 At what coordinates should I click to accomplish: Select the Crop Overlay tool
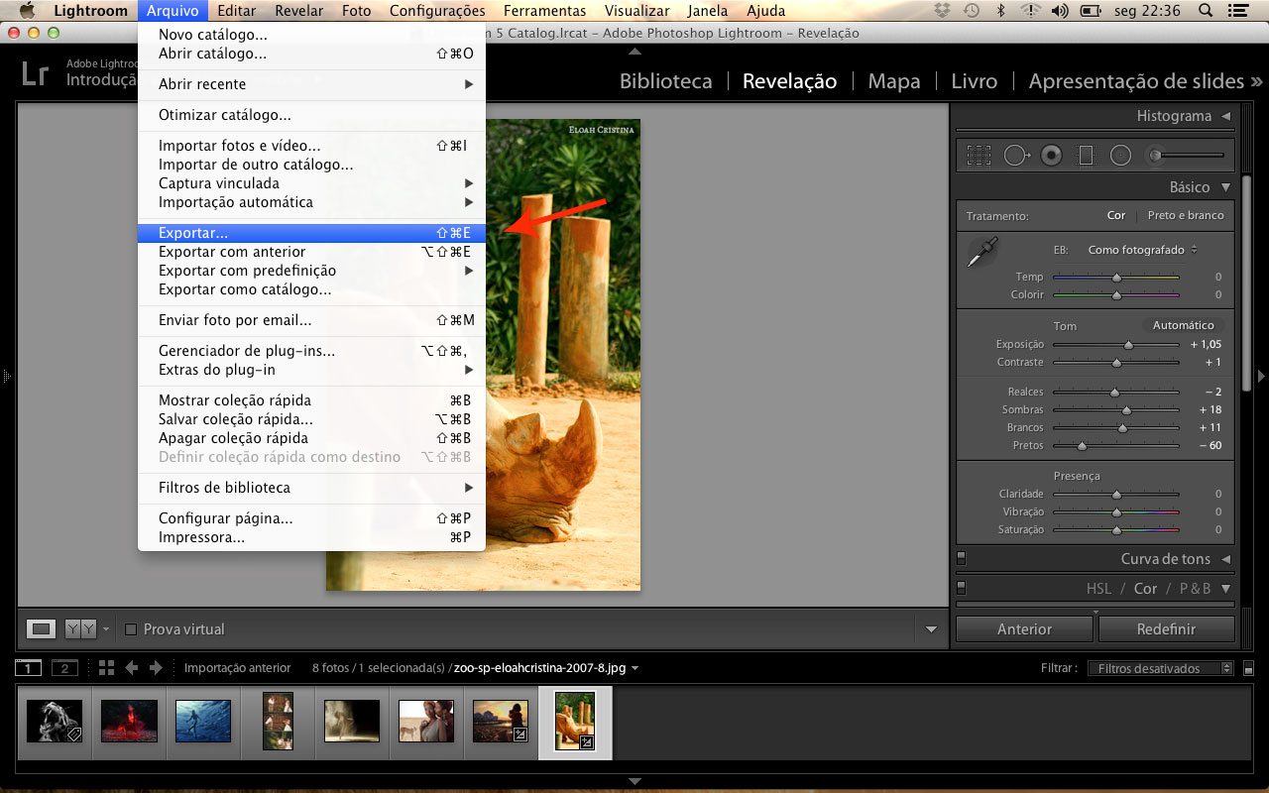pyautogui.click(x=979, y=155)
